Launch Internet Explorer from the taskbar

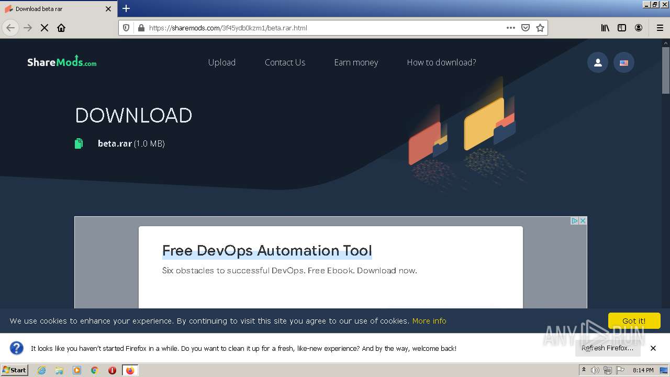tap(41, 370)
